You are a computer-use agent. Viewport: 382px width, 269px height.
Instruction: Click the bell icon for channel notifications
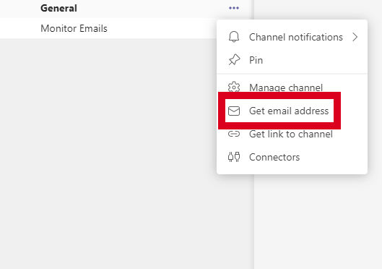234,37
